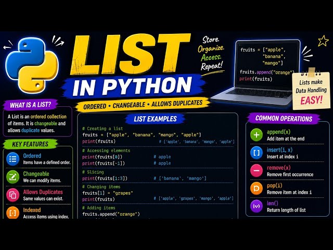
Task: Click the '# Slicing' comment
Action: [93, 172]
